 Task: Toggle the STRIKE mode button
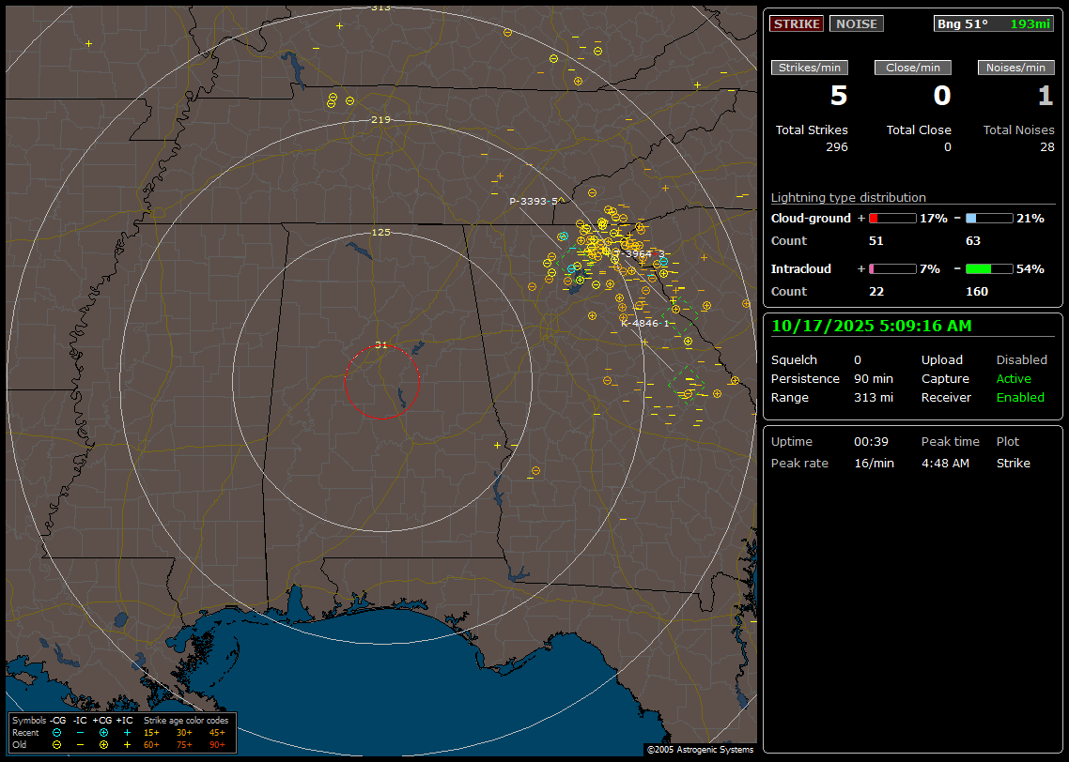click(x=797, y=23)
